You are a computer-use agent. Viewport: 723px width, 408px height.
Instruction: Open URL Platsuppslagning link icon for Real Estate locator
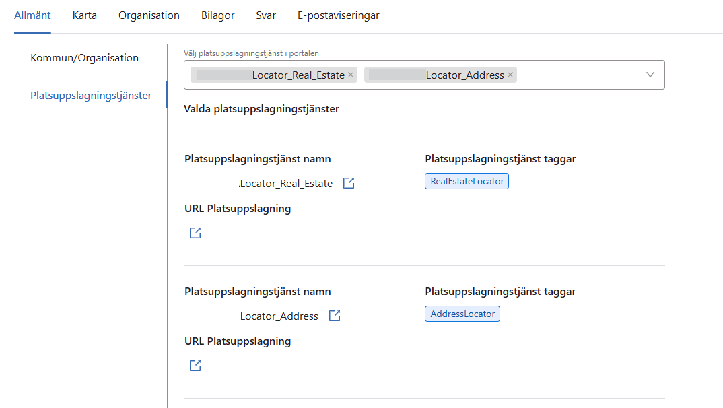coord(195,233)
